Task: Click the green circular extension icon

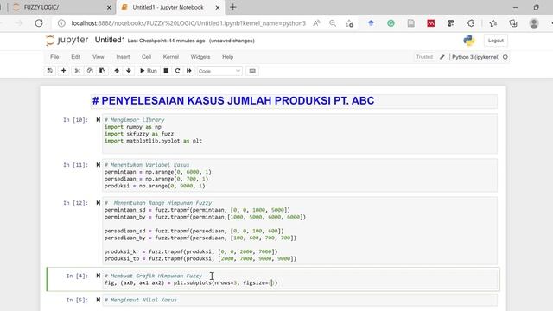Action: (x=391, y=23)
